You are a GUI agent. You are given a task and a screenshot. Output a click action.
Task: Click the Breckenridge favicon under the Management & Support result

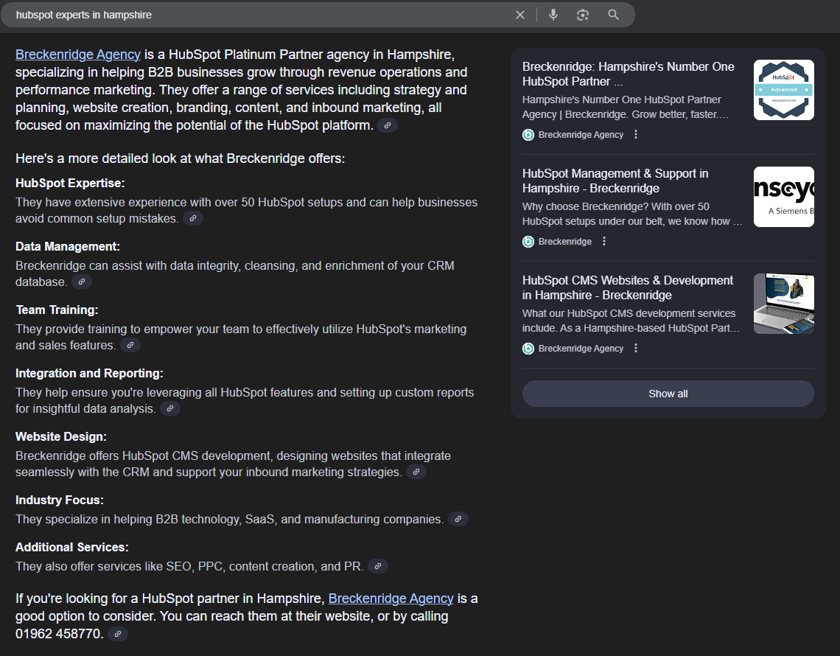(528, 242)
